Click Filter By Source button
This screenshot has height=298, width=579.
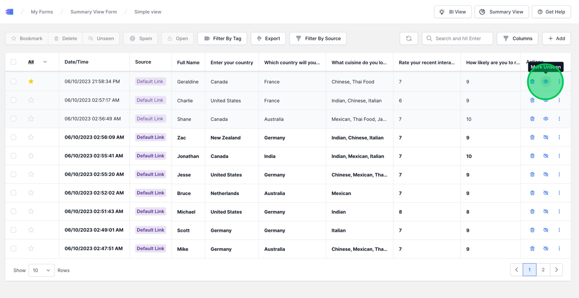click(x=318, y=38)
